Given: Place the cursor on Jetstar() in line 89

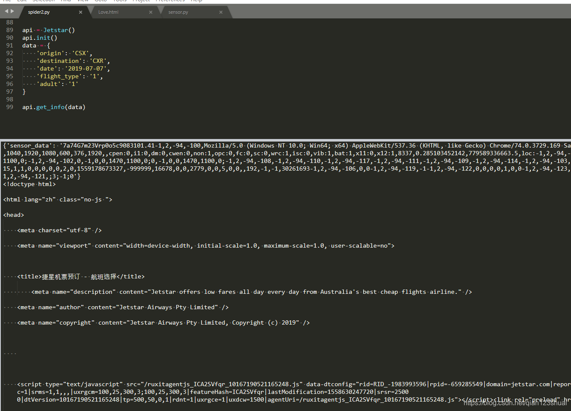Looking at the screenshot, I should tap(59, 30).
